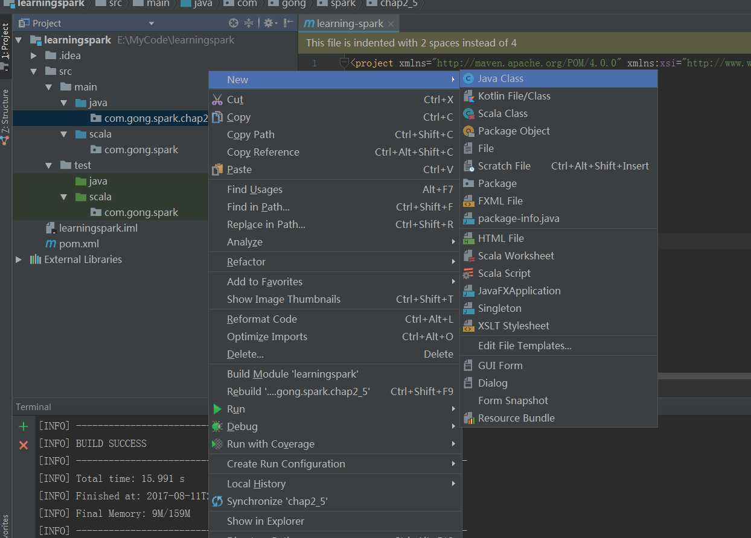The height and width of the screenshot is (538, 751).
Task: Choose Reformat Code
Action: tap(335, 319)
